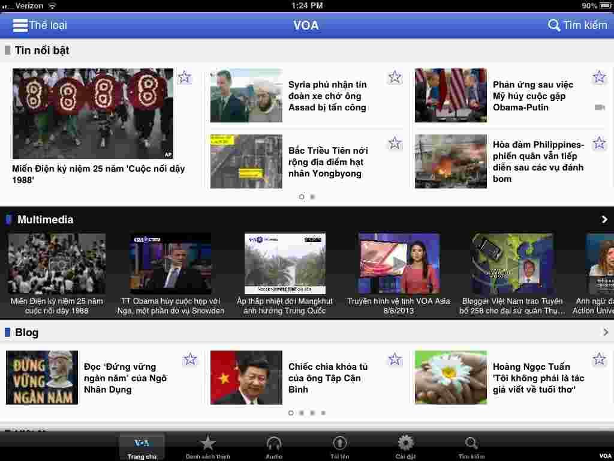Tap the video camera icon on Obama-Putin story
This screenshot has width=614, height=461.
(600, 107)
